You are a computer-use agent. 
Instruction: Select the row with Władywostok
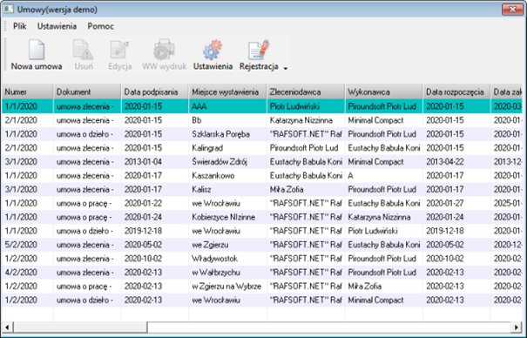click(x=262, y=259)
